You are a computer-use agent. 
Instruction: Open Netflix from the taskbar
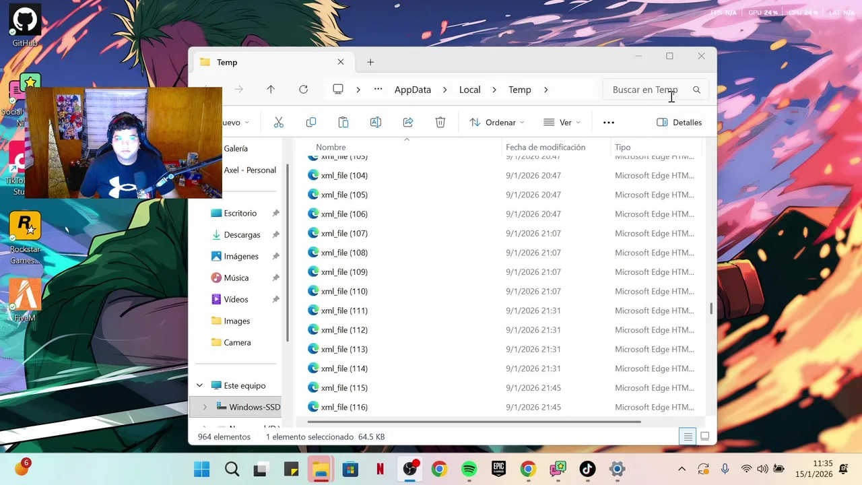coord(380,469)
